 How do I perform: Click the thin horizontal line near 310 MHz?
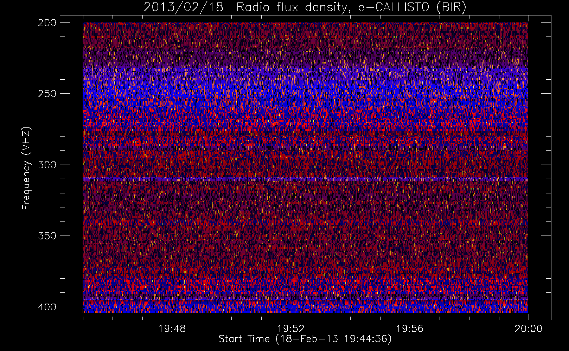point(305,179)
